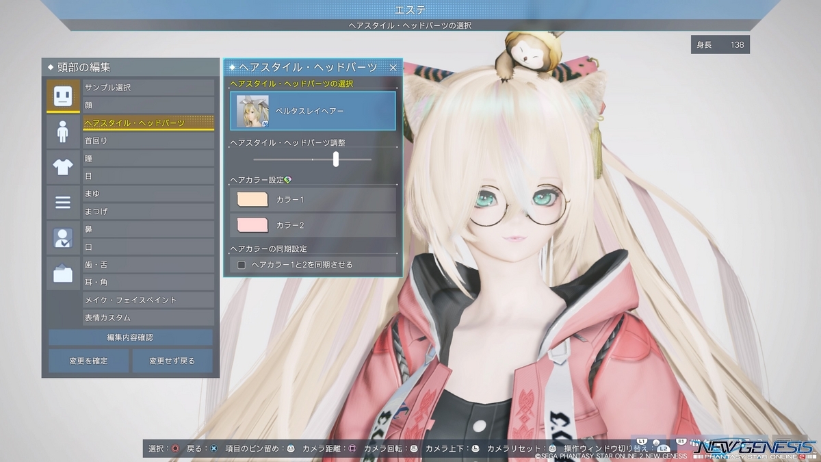Select 顔 menu item
This screenshot has width=821, height=462.
[x=148, y=105]
